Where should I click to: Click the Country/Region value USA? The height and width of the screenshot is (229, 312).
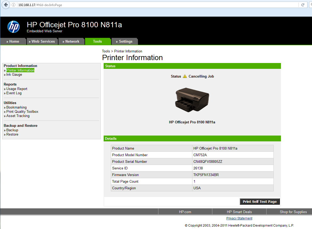click(x=197, y=188)
